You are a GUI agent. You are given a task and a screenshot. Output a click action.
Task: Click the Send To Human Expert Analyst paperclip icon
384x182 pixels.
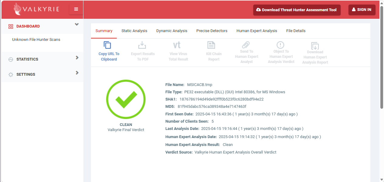246,45
